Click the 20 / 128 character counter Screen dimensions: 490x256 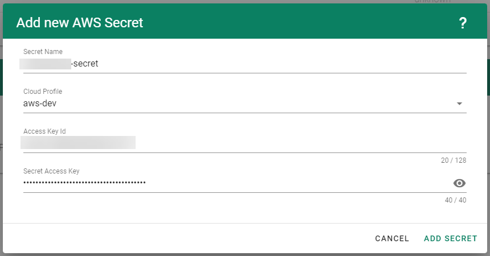(454, 160)
